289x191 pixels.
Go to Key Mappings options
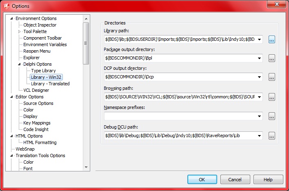tap(37, 123)
